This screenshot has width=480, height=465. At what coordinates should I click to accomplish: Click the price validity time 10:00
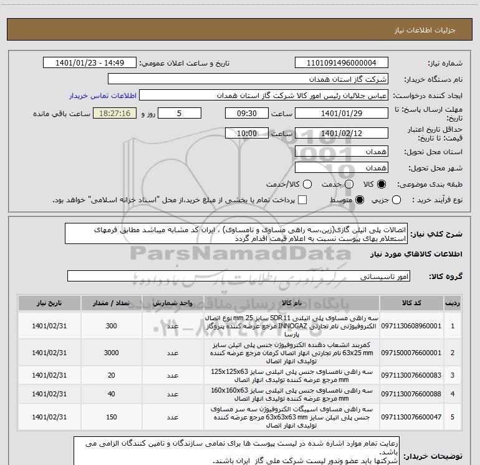(247, 133)
